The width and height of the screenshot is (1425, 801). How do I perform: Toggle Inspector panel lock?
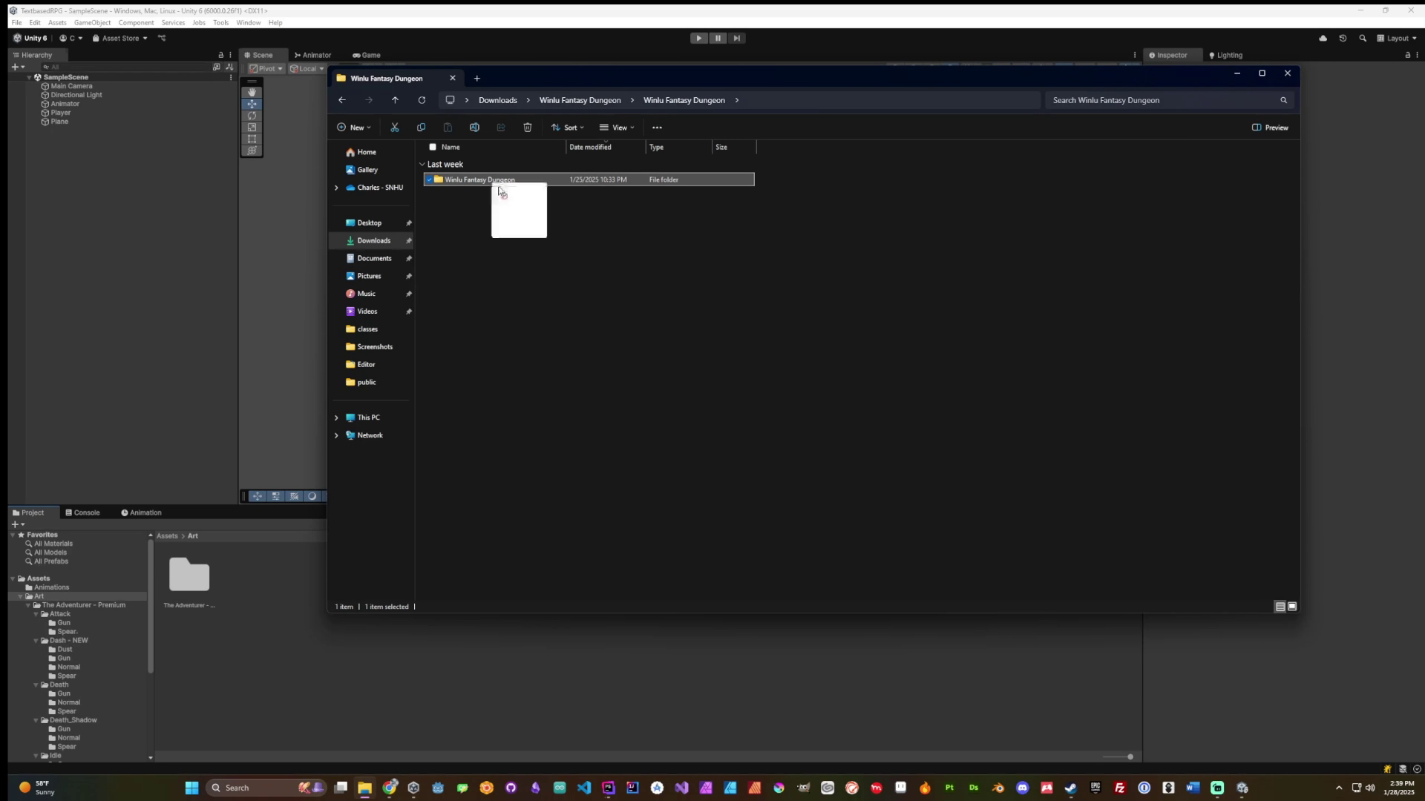point(1408,55)
